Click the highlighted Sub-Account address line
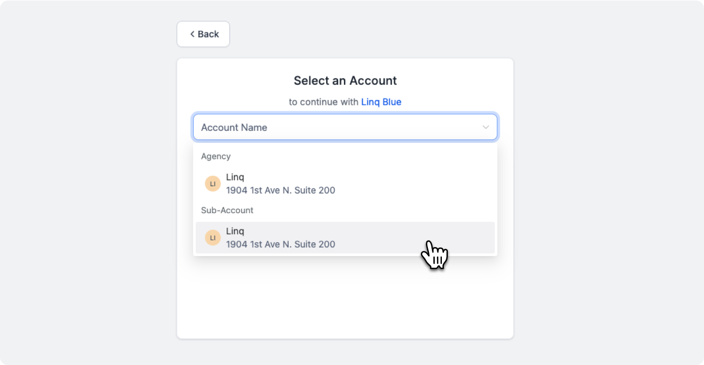This screenshot has width=704, height=365. (x=281, y=244)
